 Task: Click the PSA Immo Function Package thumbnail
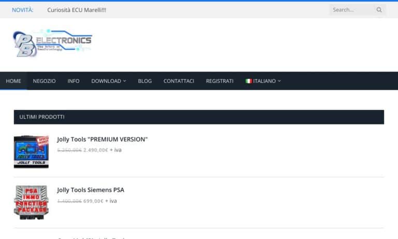(31, 202)
